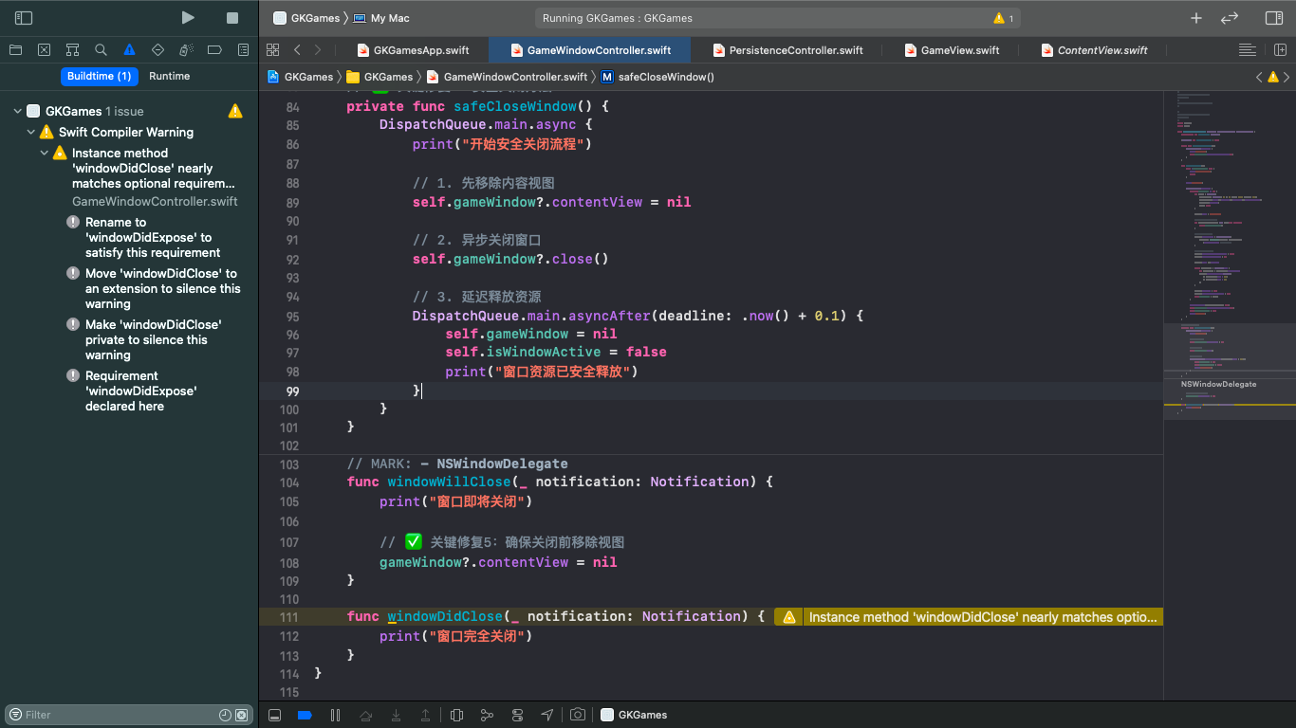Click the code review arrows button
Viewport: 1296px width, 728px height.
click(x=1230, y=18)
